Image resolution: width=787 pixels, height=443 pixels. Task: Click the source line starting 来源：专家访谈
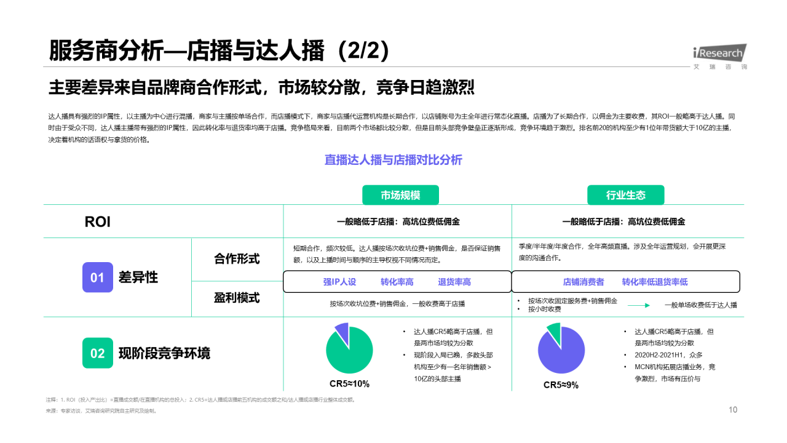tap(101, 411)
